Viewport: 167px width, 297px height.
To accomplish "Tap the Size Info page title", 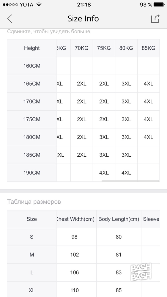I will tap(83, 18).
